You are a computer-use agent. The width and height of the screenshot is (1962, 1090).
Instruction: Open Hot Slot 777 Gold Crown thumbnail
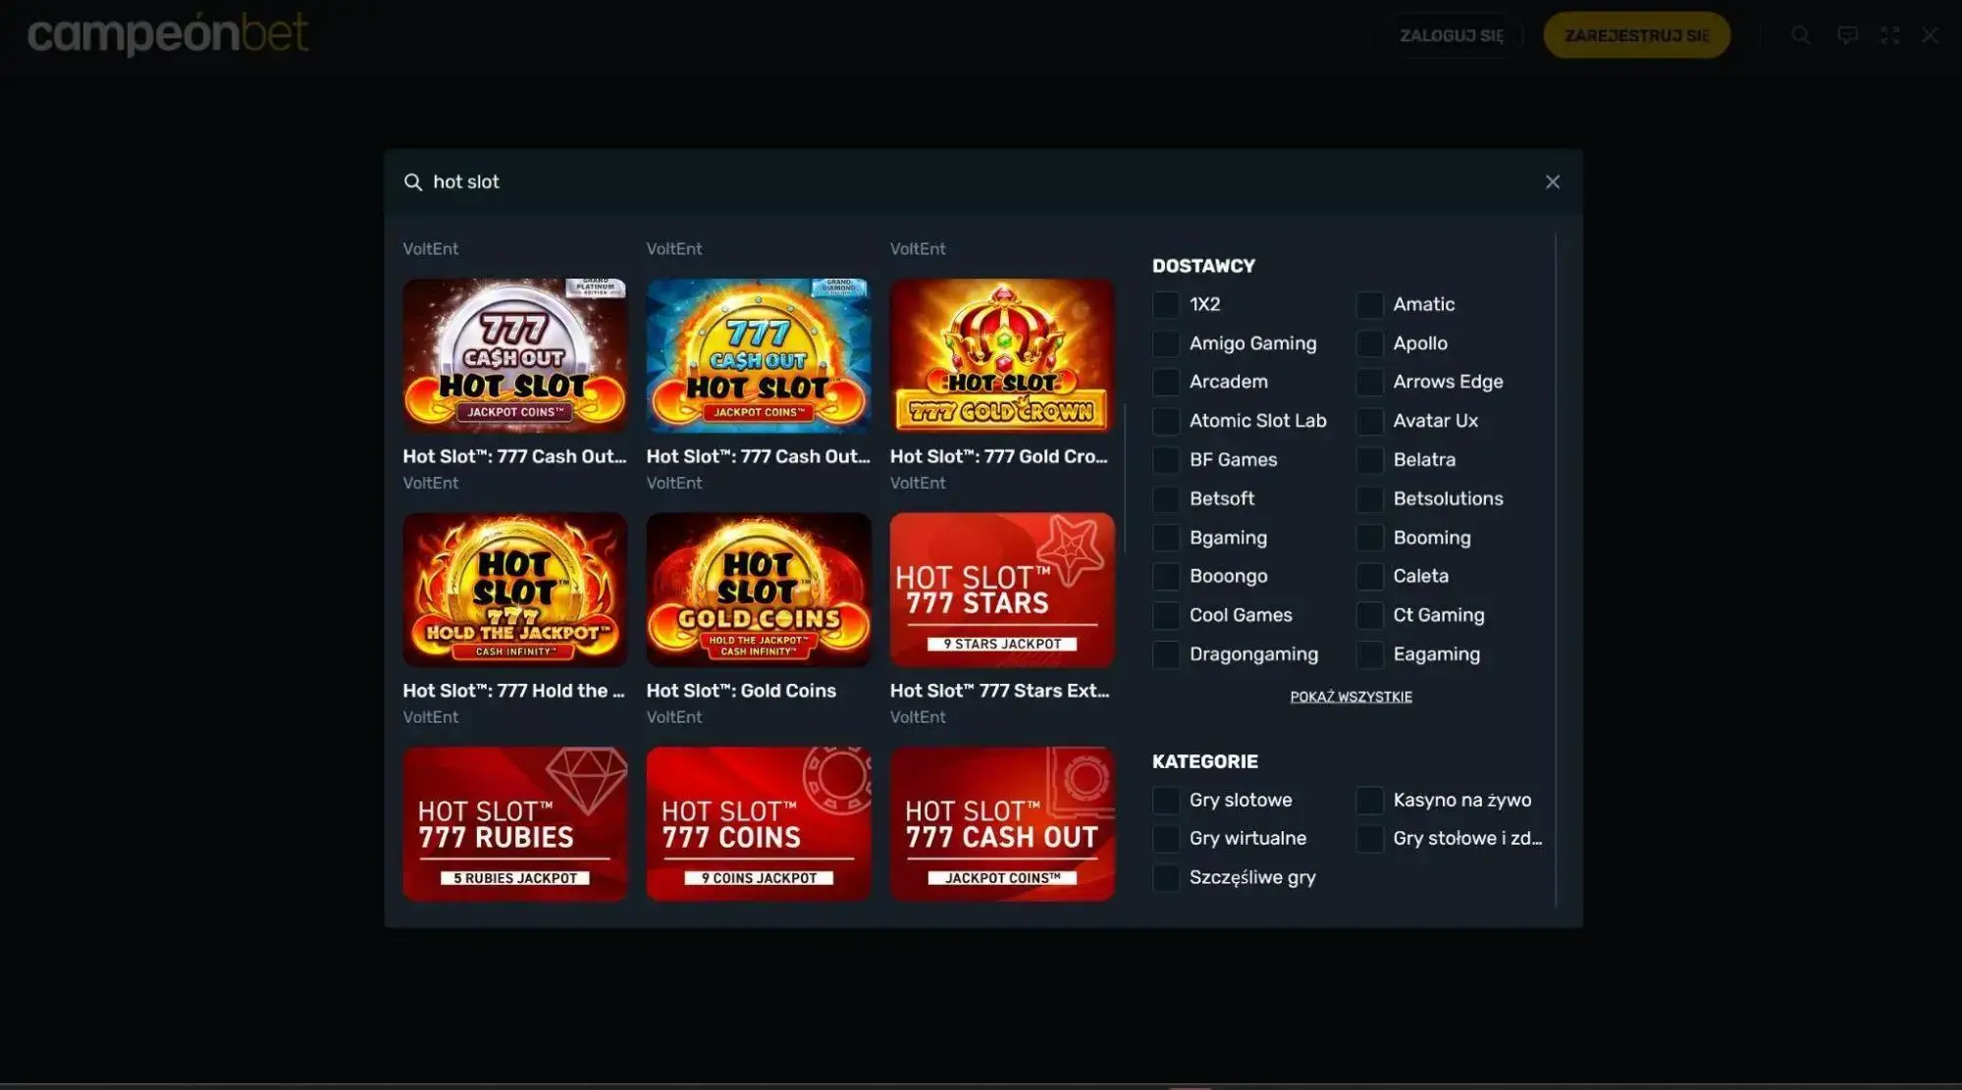click(x=1001, y=355)
